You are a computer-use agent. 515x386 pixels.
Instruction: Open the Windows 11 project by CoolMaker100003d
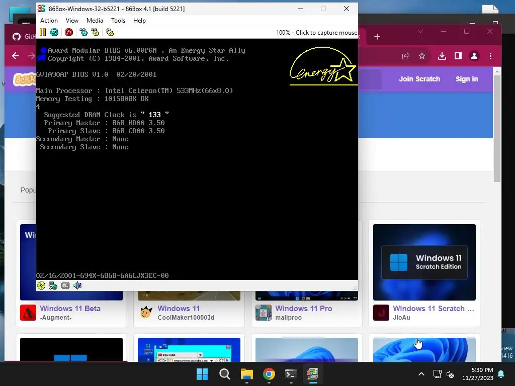click(x=179, y=309)
